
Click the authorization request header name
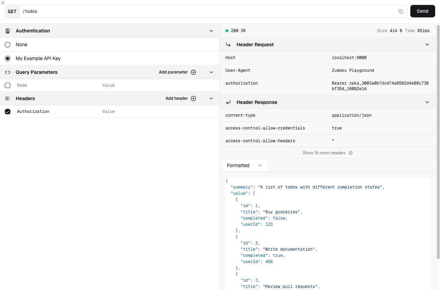coord(242,83)
